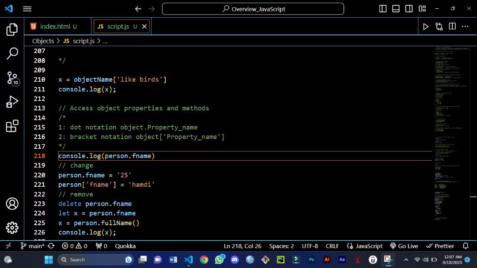
Task: Open the Run and Debug view
Action: (x=12, y=102)
